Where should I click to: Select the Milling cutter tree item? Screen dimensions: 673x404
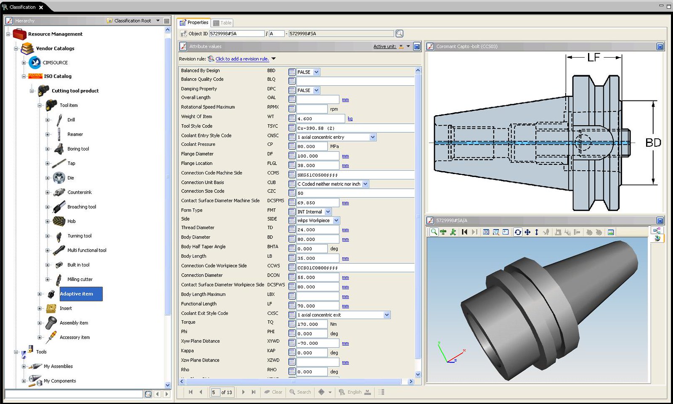pyautogui.click(x=79, y=279)
